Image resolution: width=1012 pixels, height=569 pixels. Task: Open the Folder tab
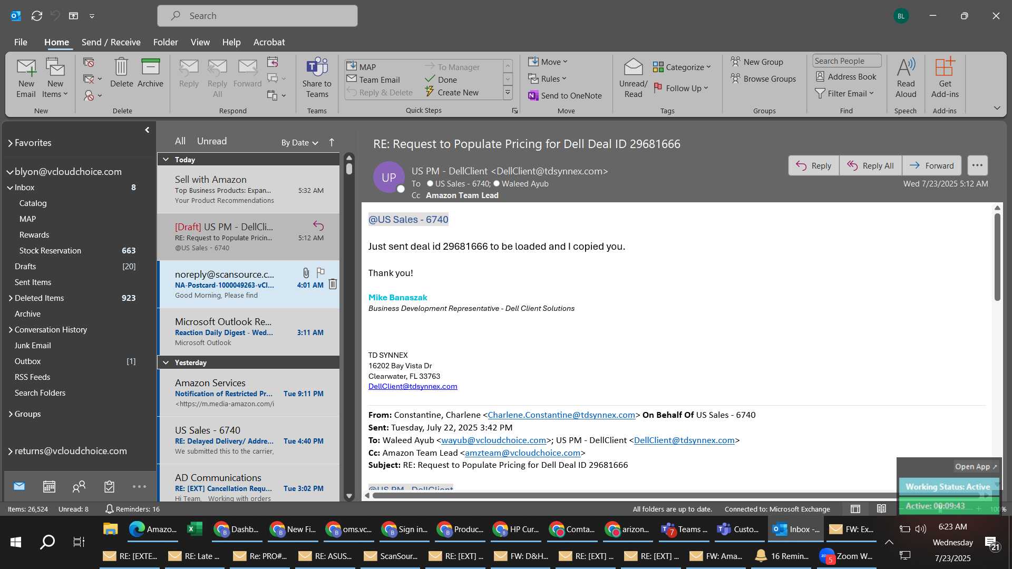[x=166, y=42]
